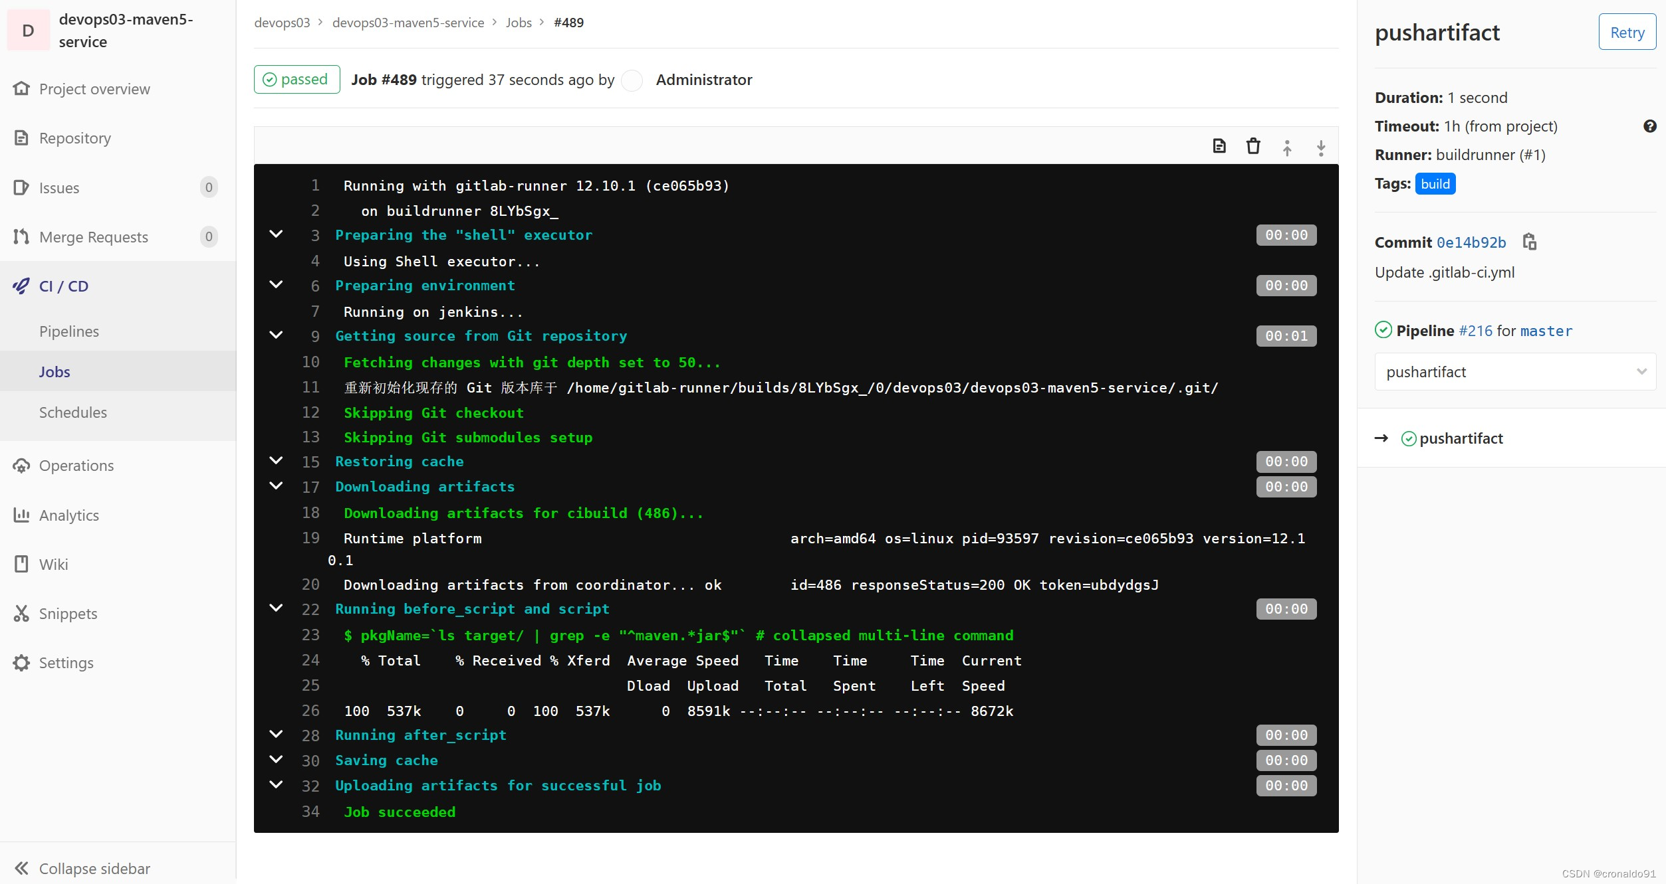Image resolution: width=1666 pixels, height=884 pixels.
Task: Open Merge Requests from the sidebar
Action: (x=94, y=236)
